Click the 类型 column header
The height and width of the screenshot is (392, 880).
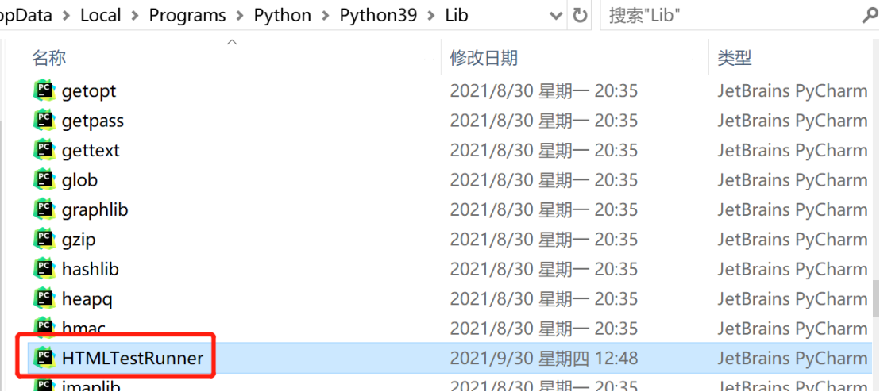point(734,57)
